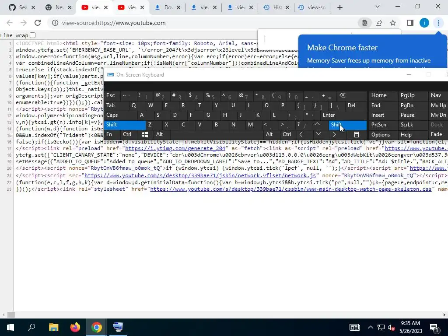Screen dimensions: 448x336
Task: Click the backspace icon key on the On-Screen Keyboard
Action: [351, 95]
